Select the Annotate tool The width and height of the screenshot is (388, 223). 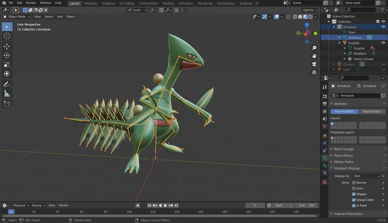coord(7,84)
